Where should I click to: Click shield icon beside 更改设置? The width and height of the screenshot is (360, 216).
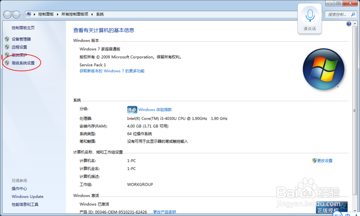[x=315, y=161]
